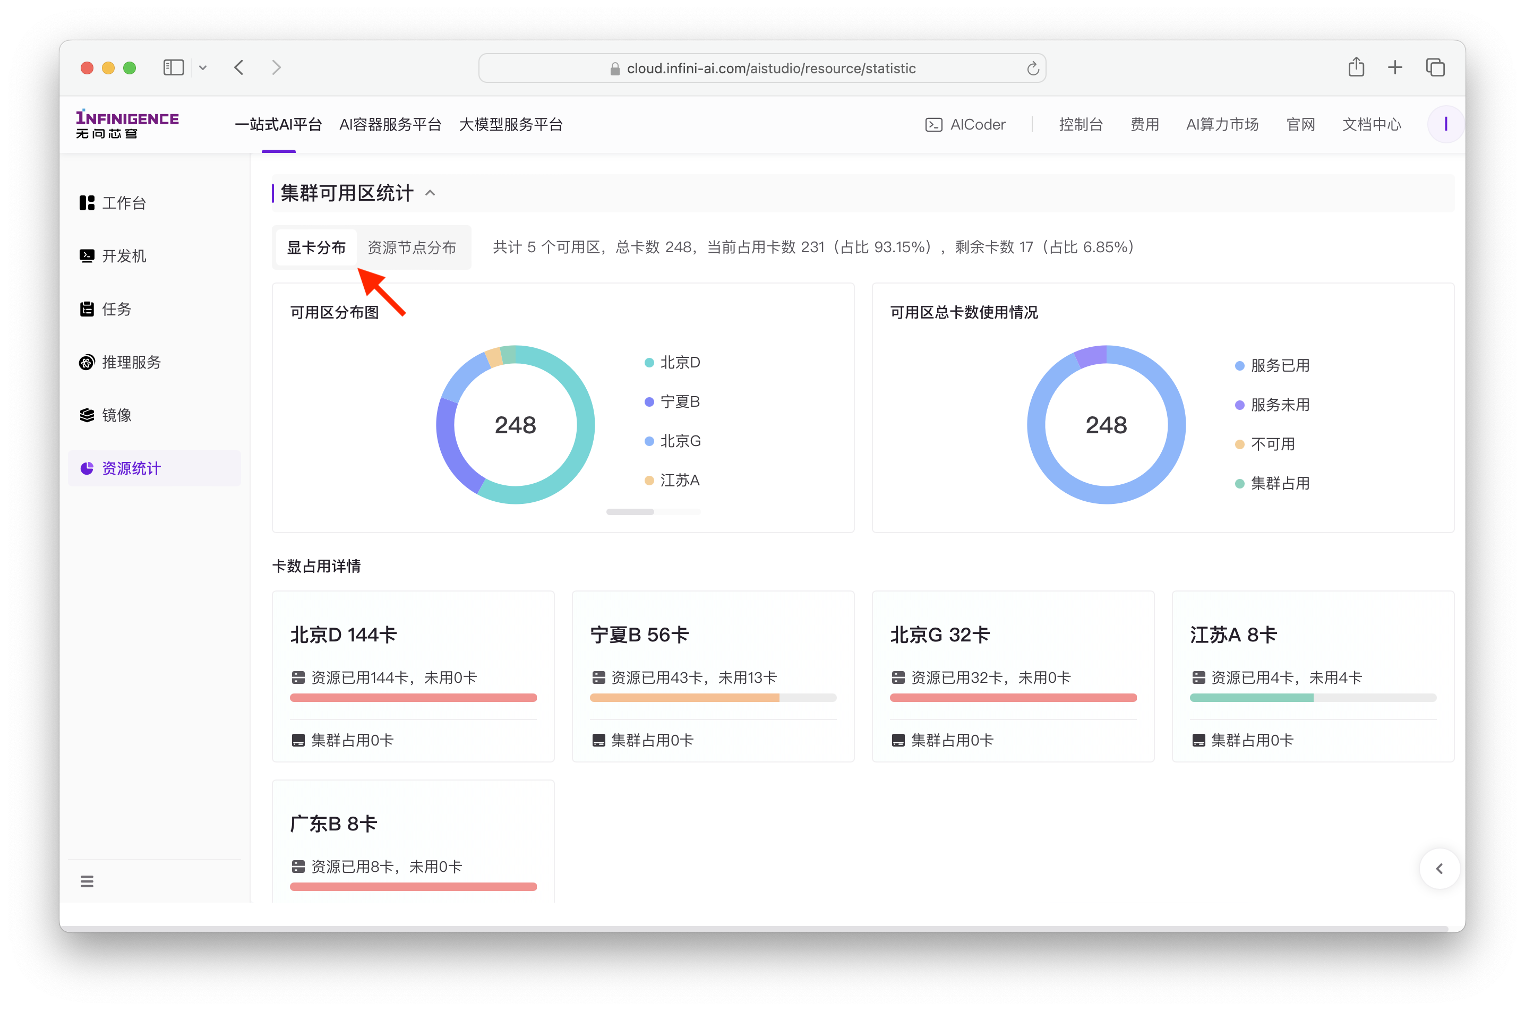Screen dimensions: 1525x1011
Task: Open the 费用 link
Action: point(1145,124)
